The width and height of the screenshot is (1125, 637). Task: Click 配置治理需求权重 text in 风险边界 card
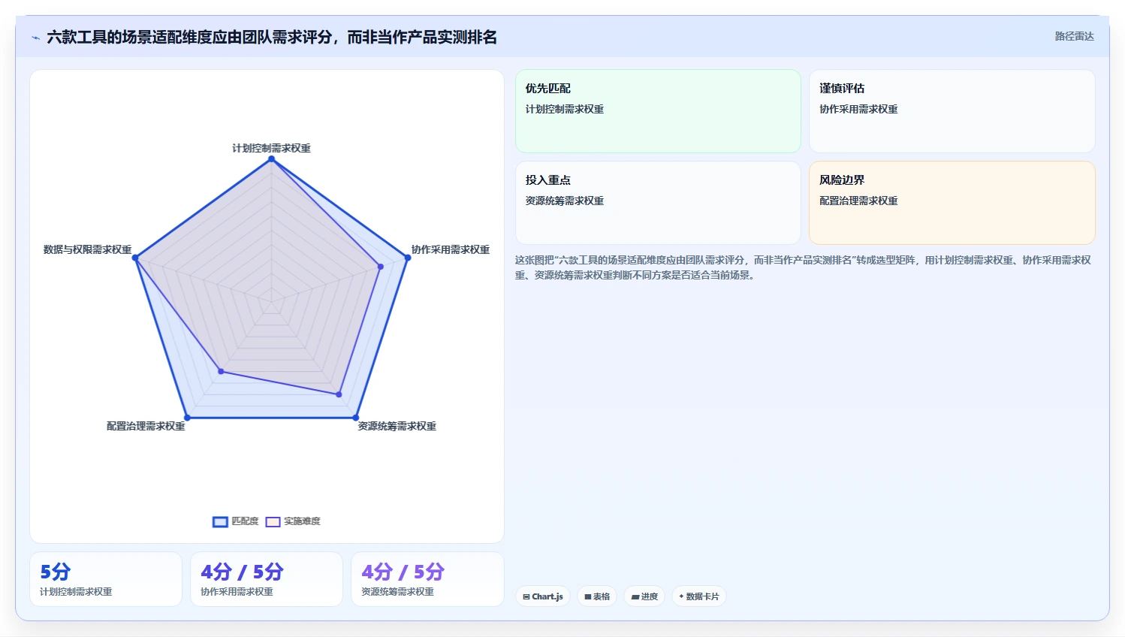[858, 201]
